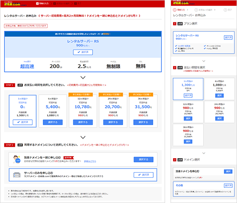
Task: Click the server rack icon beside server-only option
Action: click(17, 175)
